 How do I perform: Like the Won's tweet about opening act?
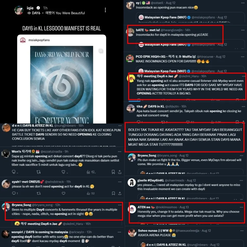[x=63, y=172]
